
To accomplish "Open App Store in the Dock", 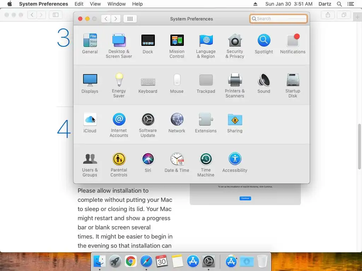I will [x=193, y=261].
